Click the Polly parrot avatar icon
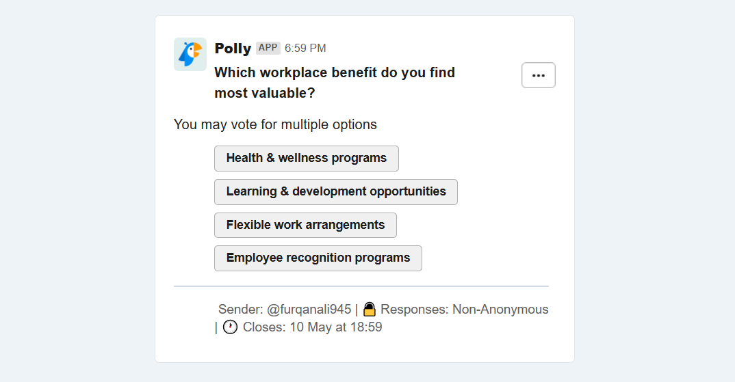Viewport: 735px width, 382px height. coord(190,54)
